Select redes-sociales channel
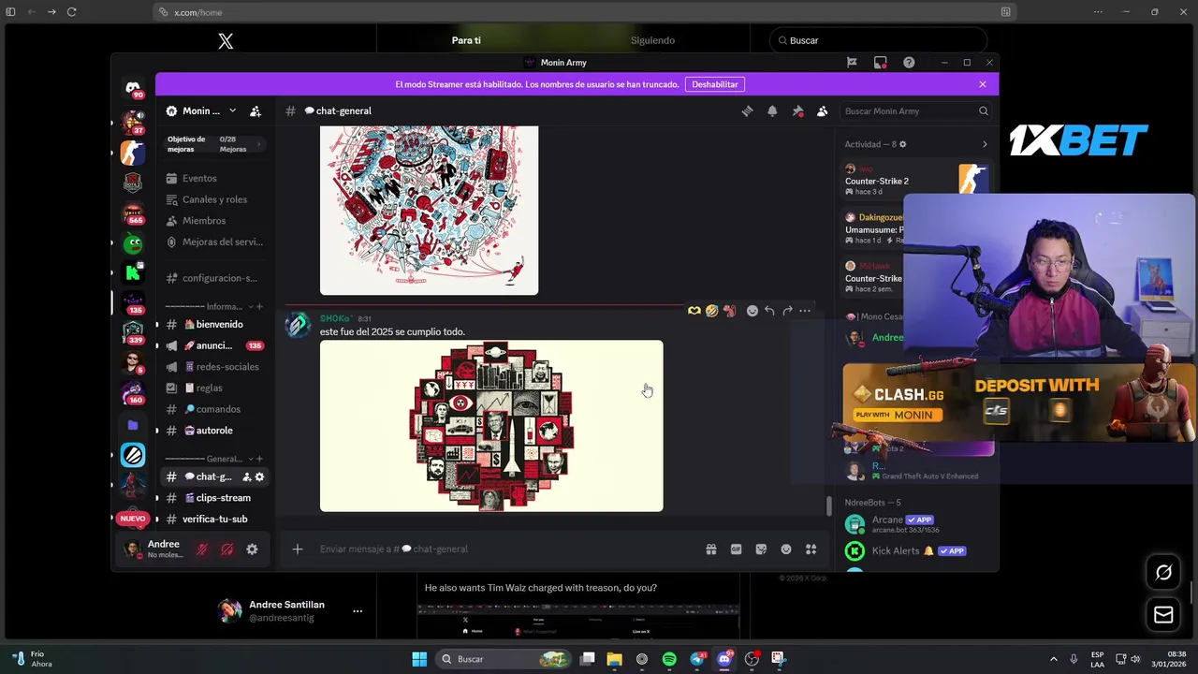The image size is (1198, 674). (x=214, y=367)
